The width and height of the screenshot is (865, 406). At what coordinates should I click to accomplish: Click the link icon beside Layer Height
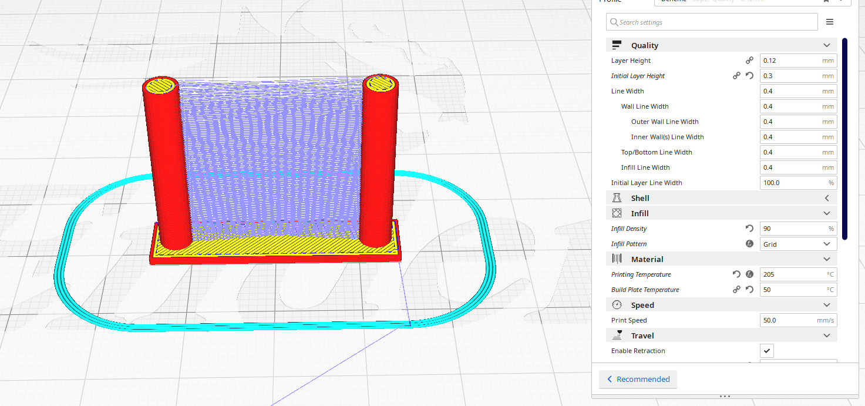coord(749,61)
